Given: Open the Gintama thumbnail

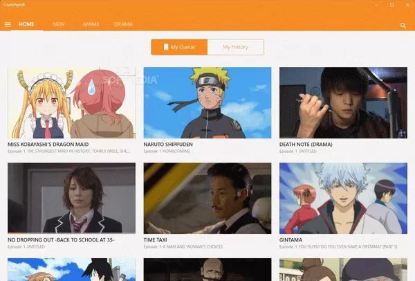Looking at the screenshot, I should (343, 198).
